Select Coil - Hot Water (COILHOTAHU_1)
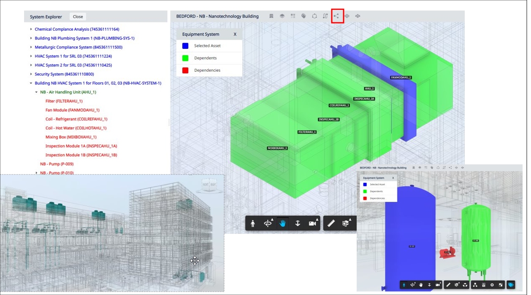531x295 pixels. tap(76, 128)
